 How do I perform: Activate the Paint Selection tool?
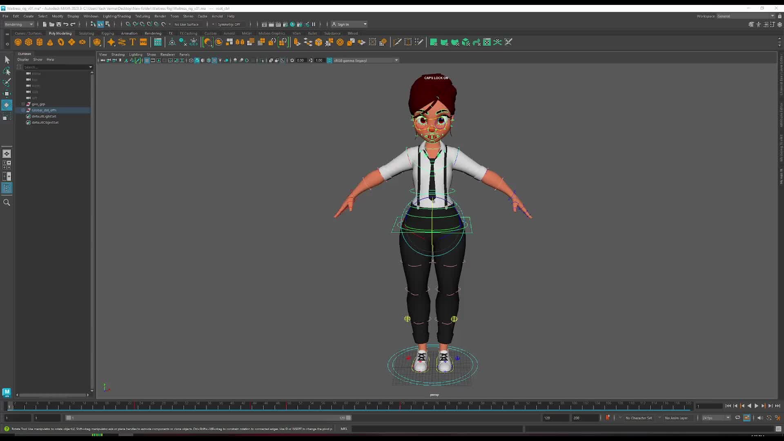click(7, 82)
